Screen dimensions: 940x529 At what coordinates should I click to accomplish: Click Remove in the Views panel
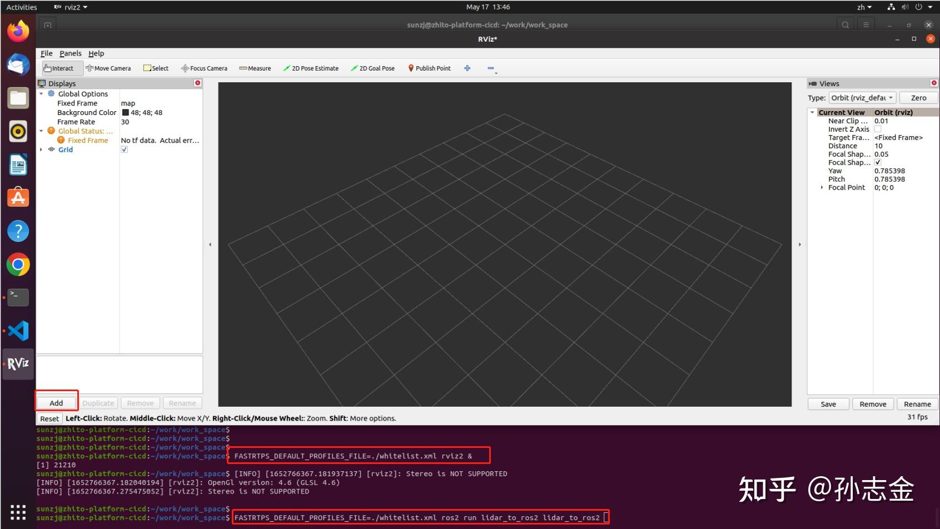(x=873, y=404)
